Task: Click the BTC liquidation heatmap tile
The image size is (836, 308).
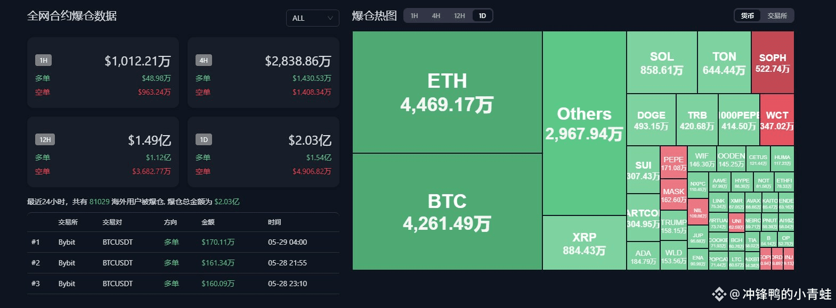Action: tap(447, 212)
